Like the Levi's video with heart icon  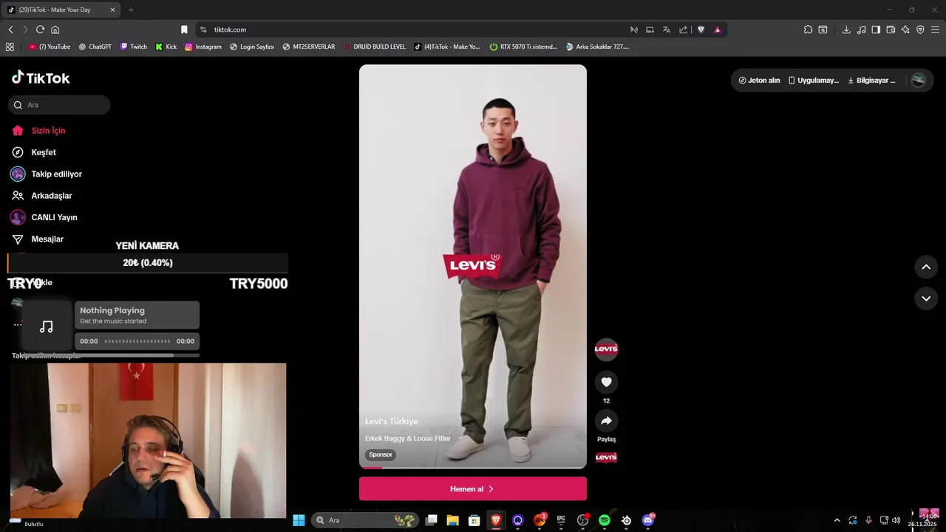pyautogui.click(x=606, y=382)
